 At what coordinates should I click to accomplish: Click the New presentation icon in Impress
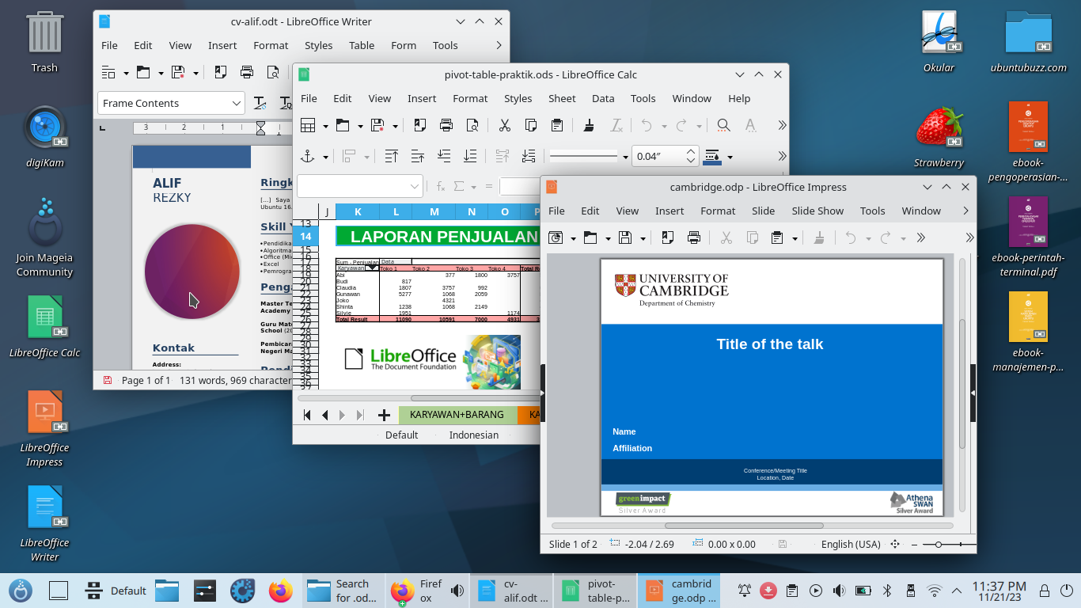click(556, 237)
